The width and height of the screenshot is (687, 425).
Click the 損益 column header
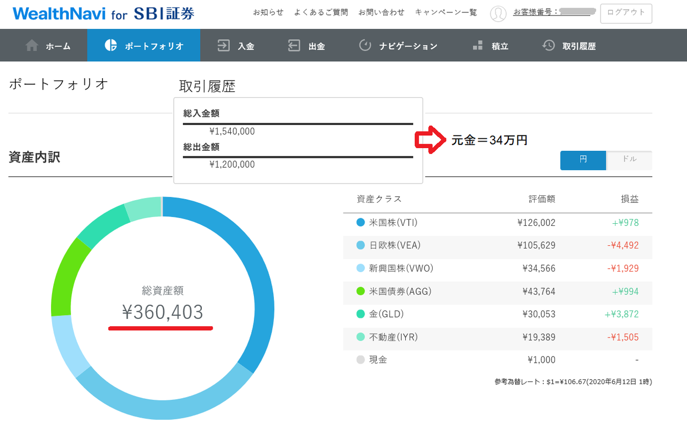[x=630, y=199]
